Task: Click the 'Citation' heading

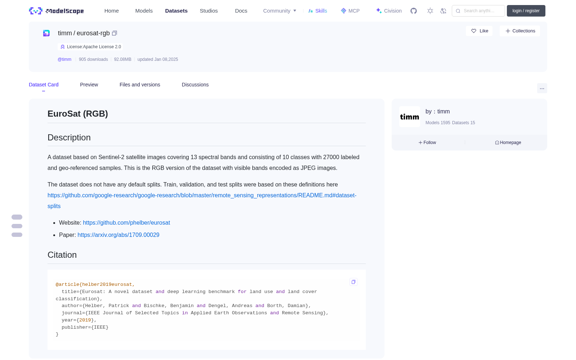Action: 62,255
